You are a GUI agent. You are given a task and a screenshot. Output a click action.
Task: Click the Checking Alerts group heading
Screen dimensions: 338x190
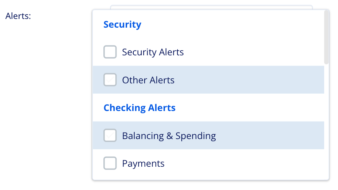[139, 108]
